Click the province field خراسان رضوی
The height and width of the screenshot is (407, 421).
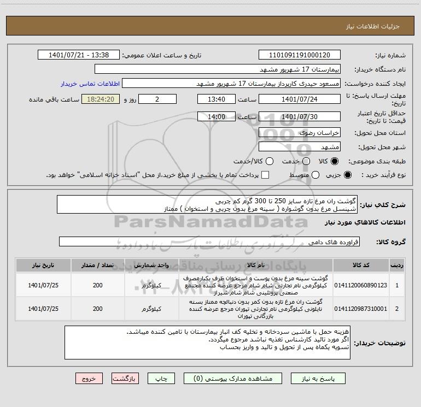click(x=300, y=133)
